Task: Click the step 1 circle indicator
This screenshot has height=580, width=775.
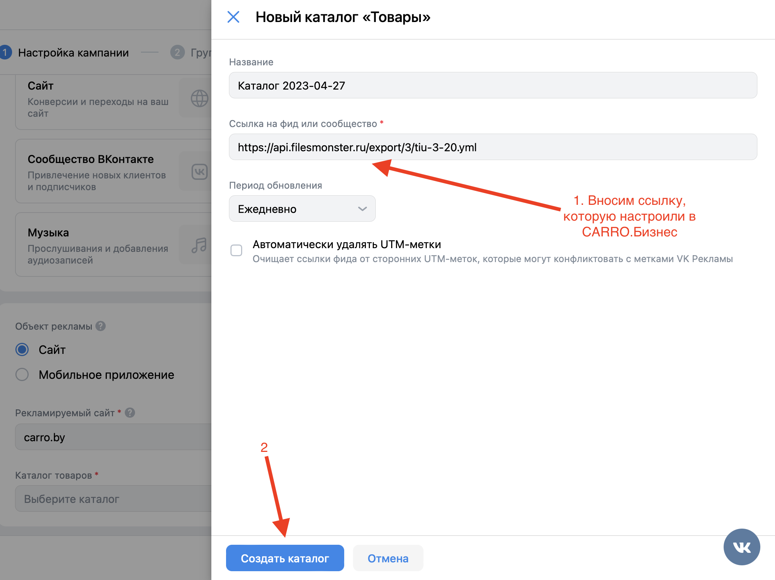Action: point(5,52)
